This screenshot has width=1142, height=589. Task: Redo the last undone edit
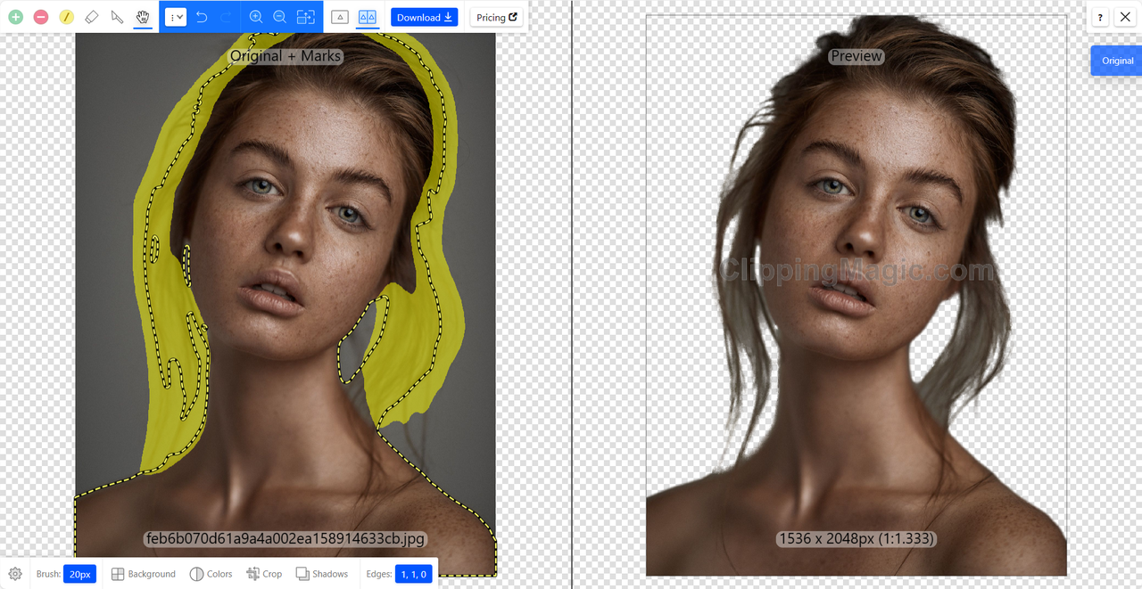tap(226, 17)
